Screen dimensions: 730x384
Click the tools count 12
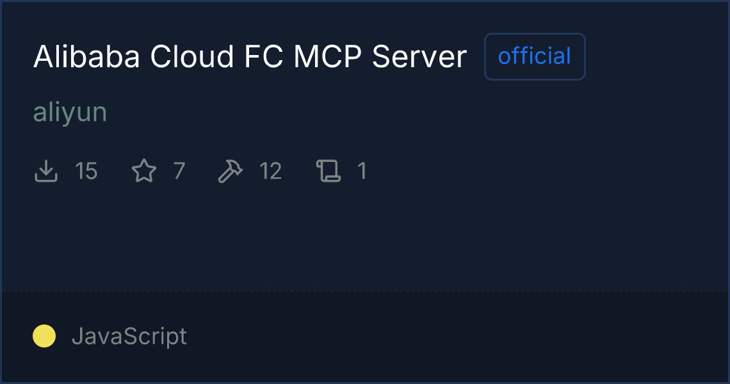pos(270,172)
